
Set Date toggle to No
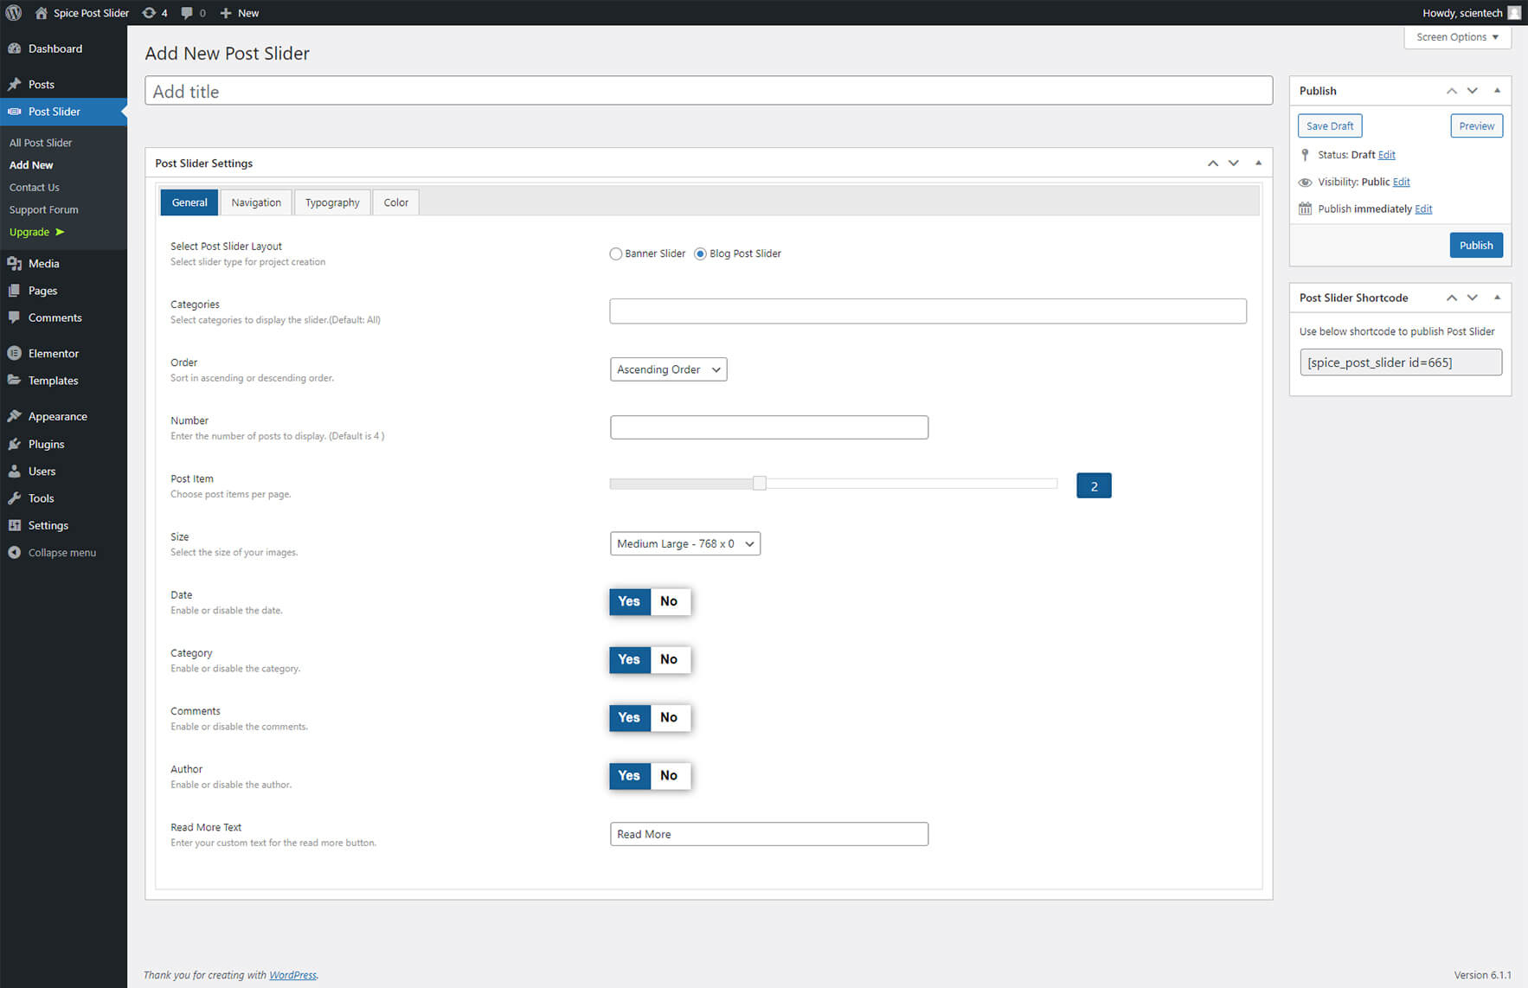click(669, 602)
